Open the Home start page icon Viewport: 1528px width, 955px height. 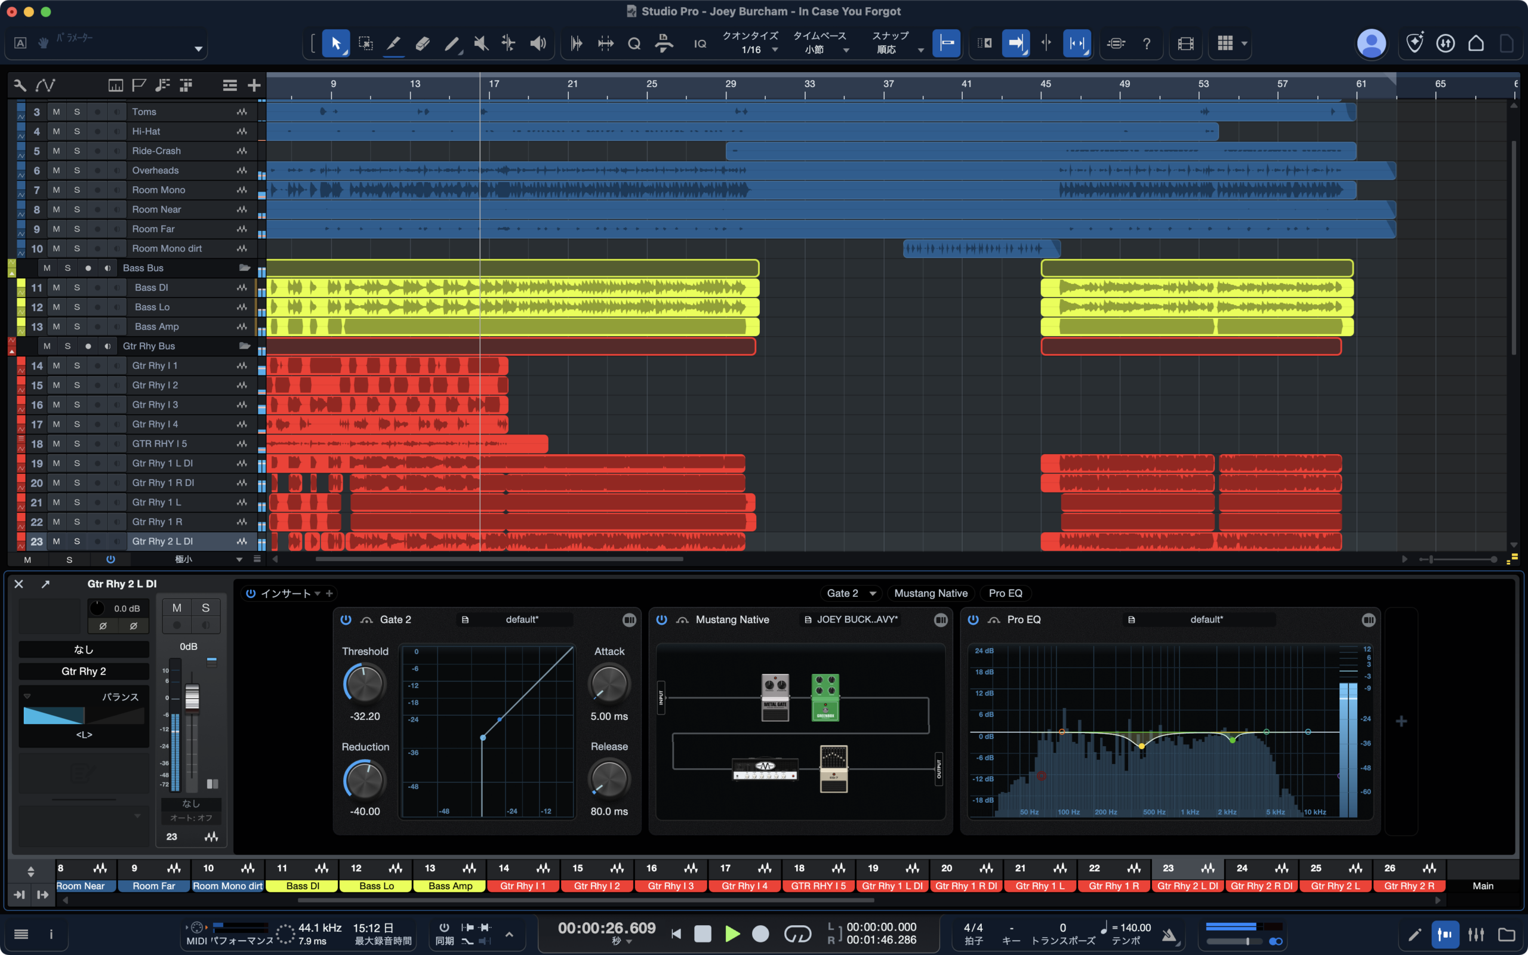pos(1475,43)
